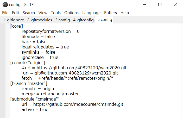
Task: Open the Edit menu
Action: pyautogui.click(x=16, y=13)
